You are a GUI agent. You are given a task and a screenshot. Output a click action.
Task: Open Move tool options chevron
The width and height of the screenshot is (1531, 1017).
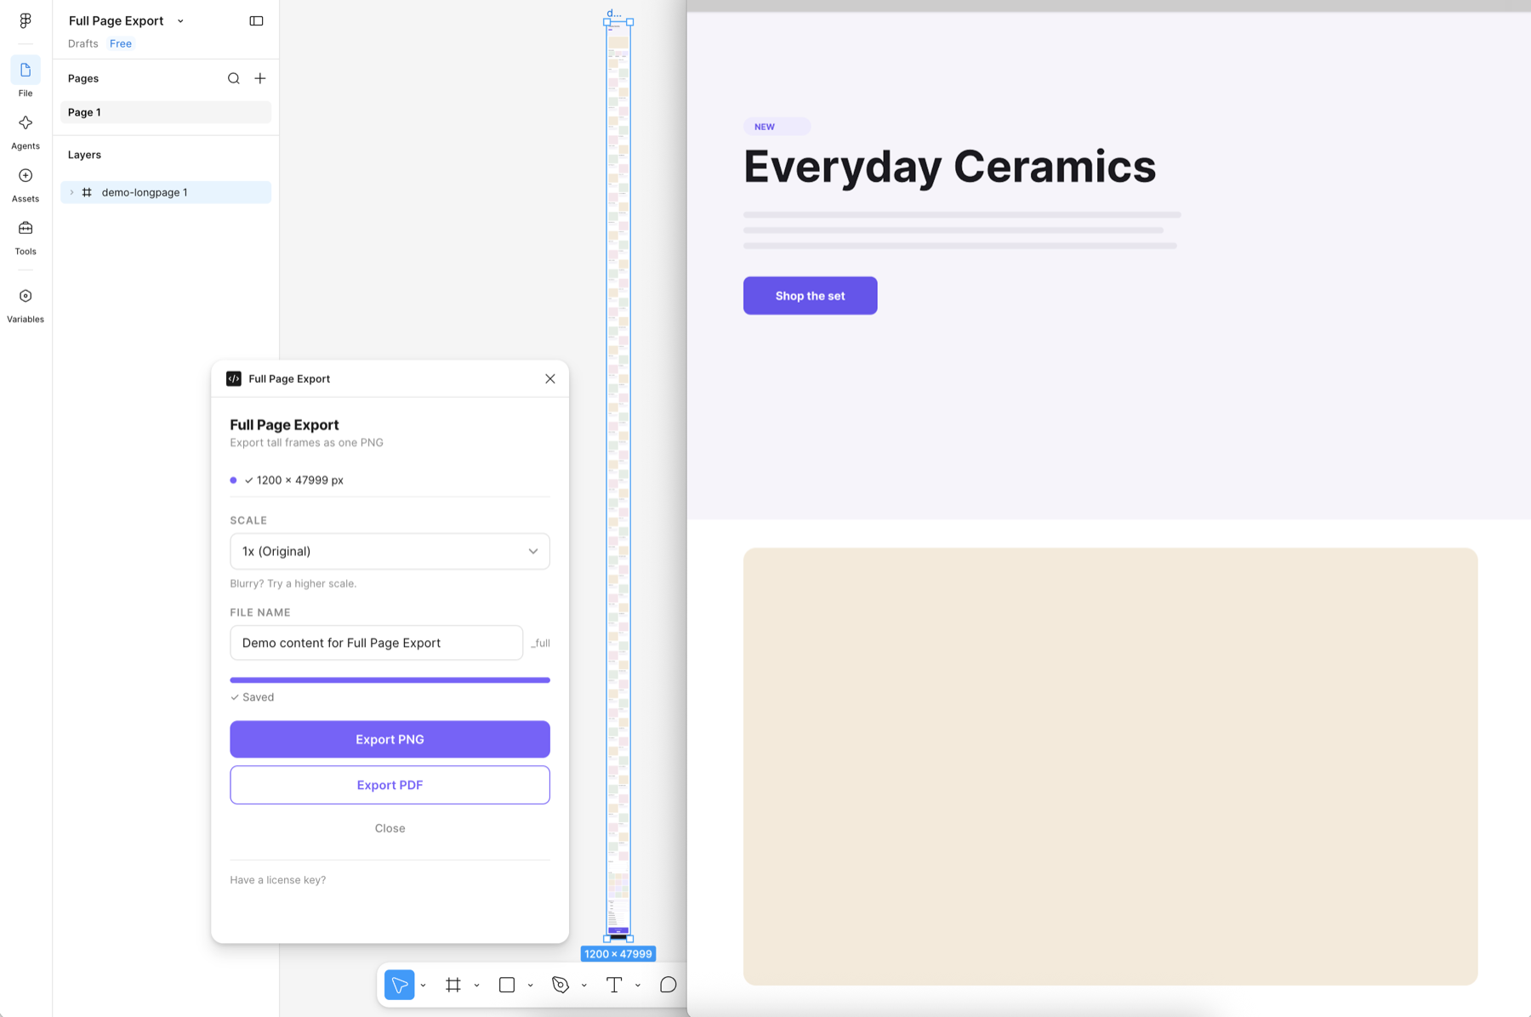423,986
